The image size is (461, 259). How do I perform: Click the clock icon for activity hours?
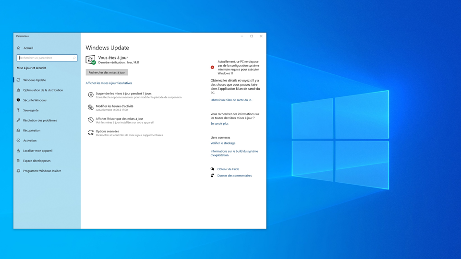click(x=91, y=108)
